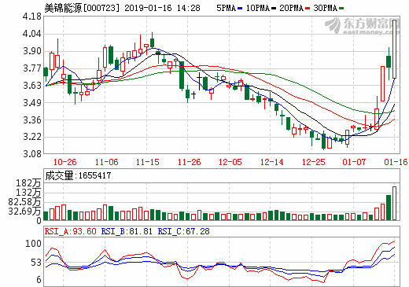Click the 12-14 date label
Image resolution: width=409 pixels, height=287 pixels.
coord(272,162)
